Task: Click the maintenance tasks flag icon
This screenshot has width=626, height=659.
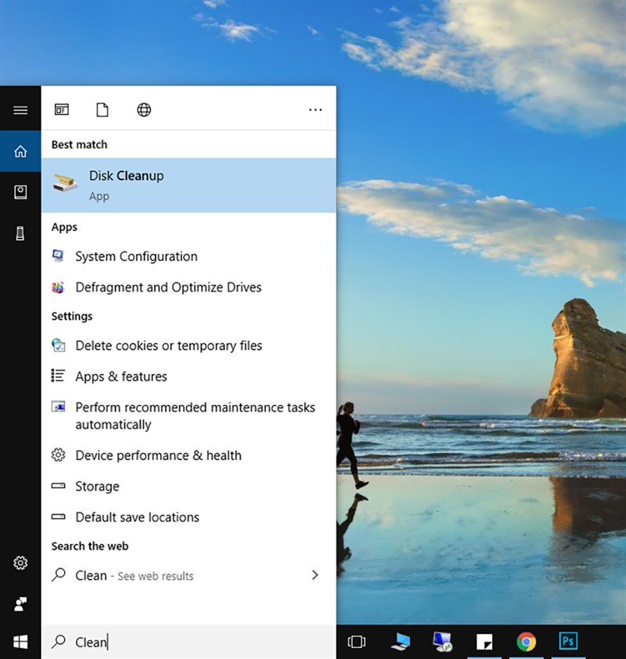Action: pyautogui.click(x=59, y=407)
